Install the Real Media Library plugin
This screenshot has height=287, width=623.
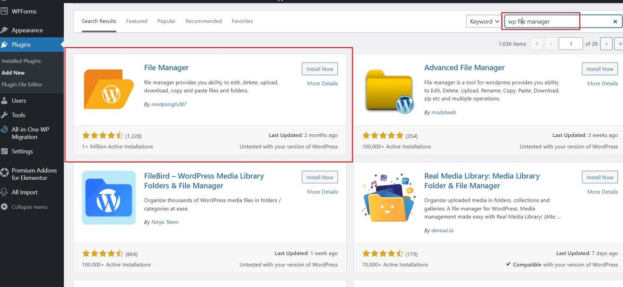(x=600, y=177)
